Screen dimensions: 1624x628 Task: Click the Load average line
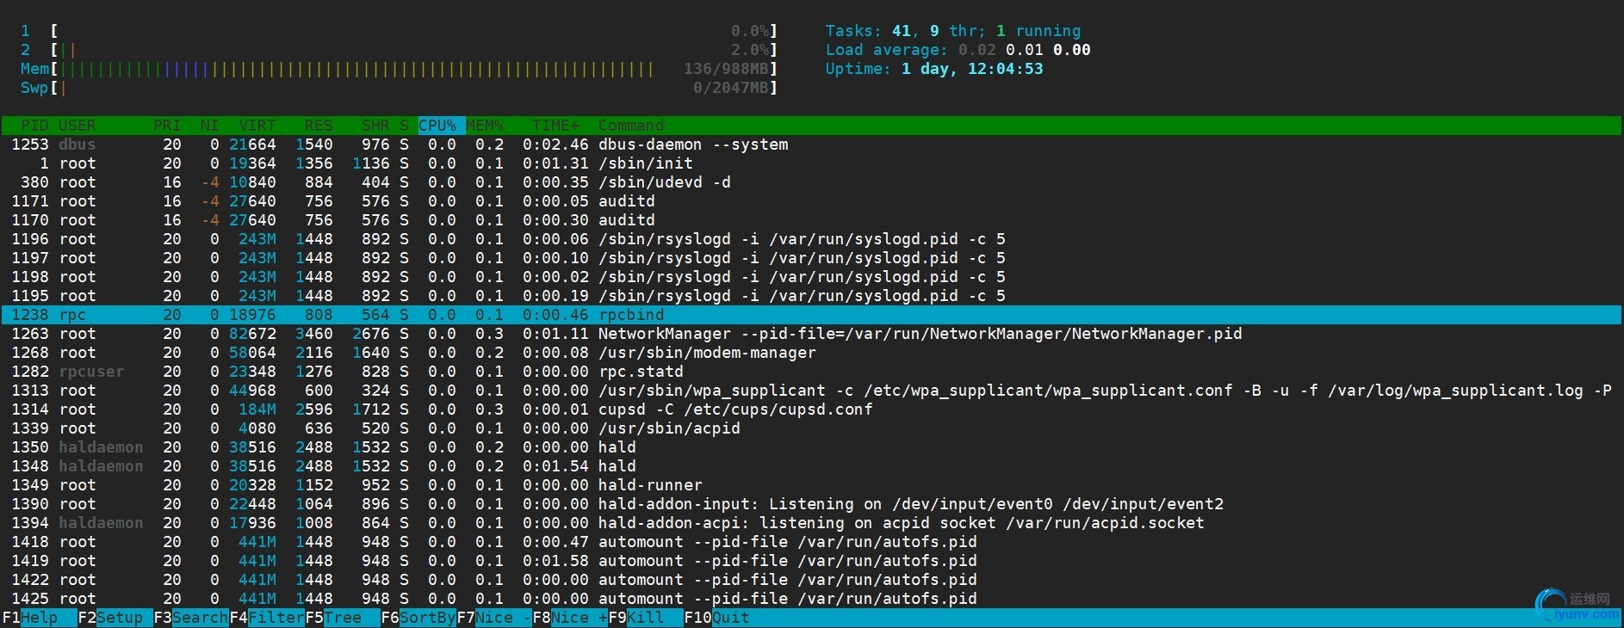tap(958, 50)
